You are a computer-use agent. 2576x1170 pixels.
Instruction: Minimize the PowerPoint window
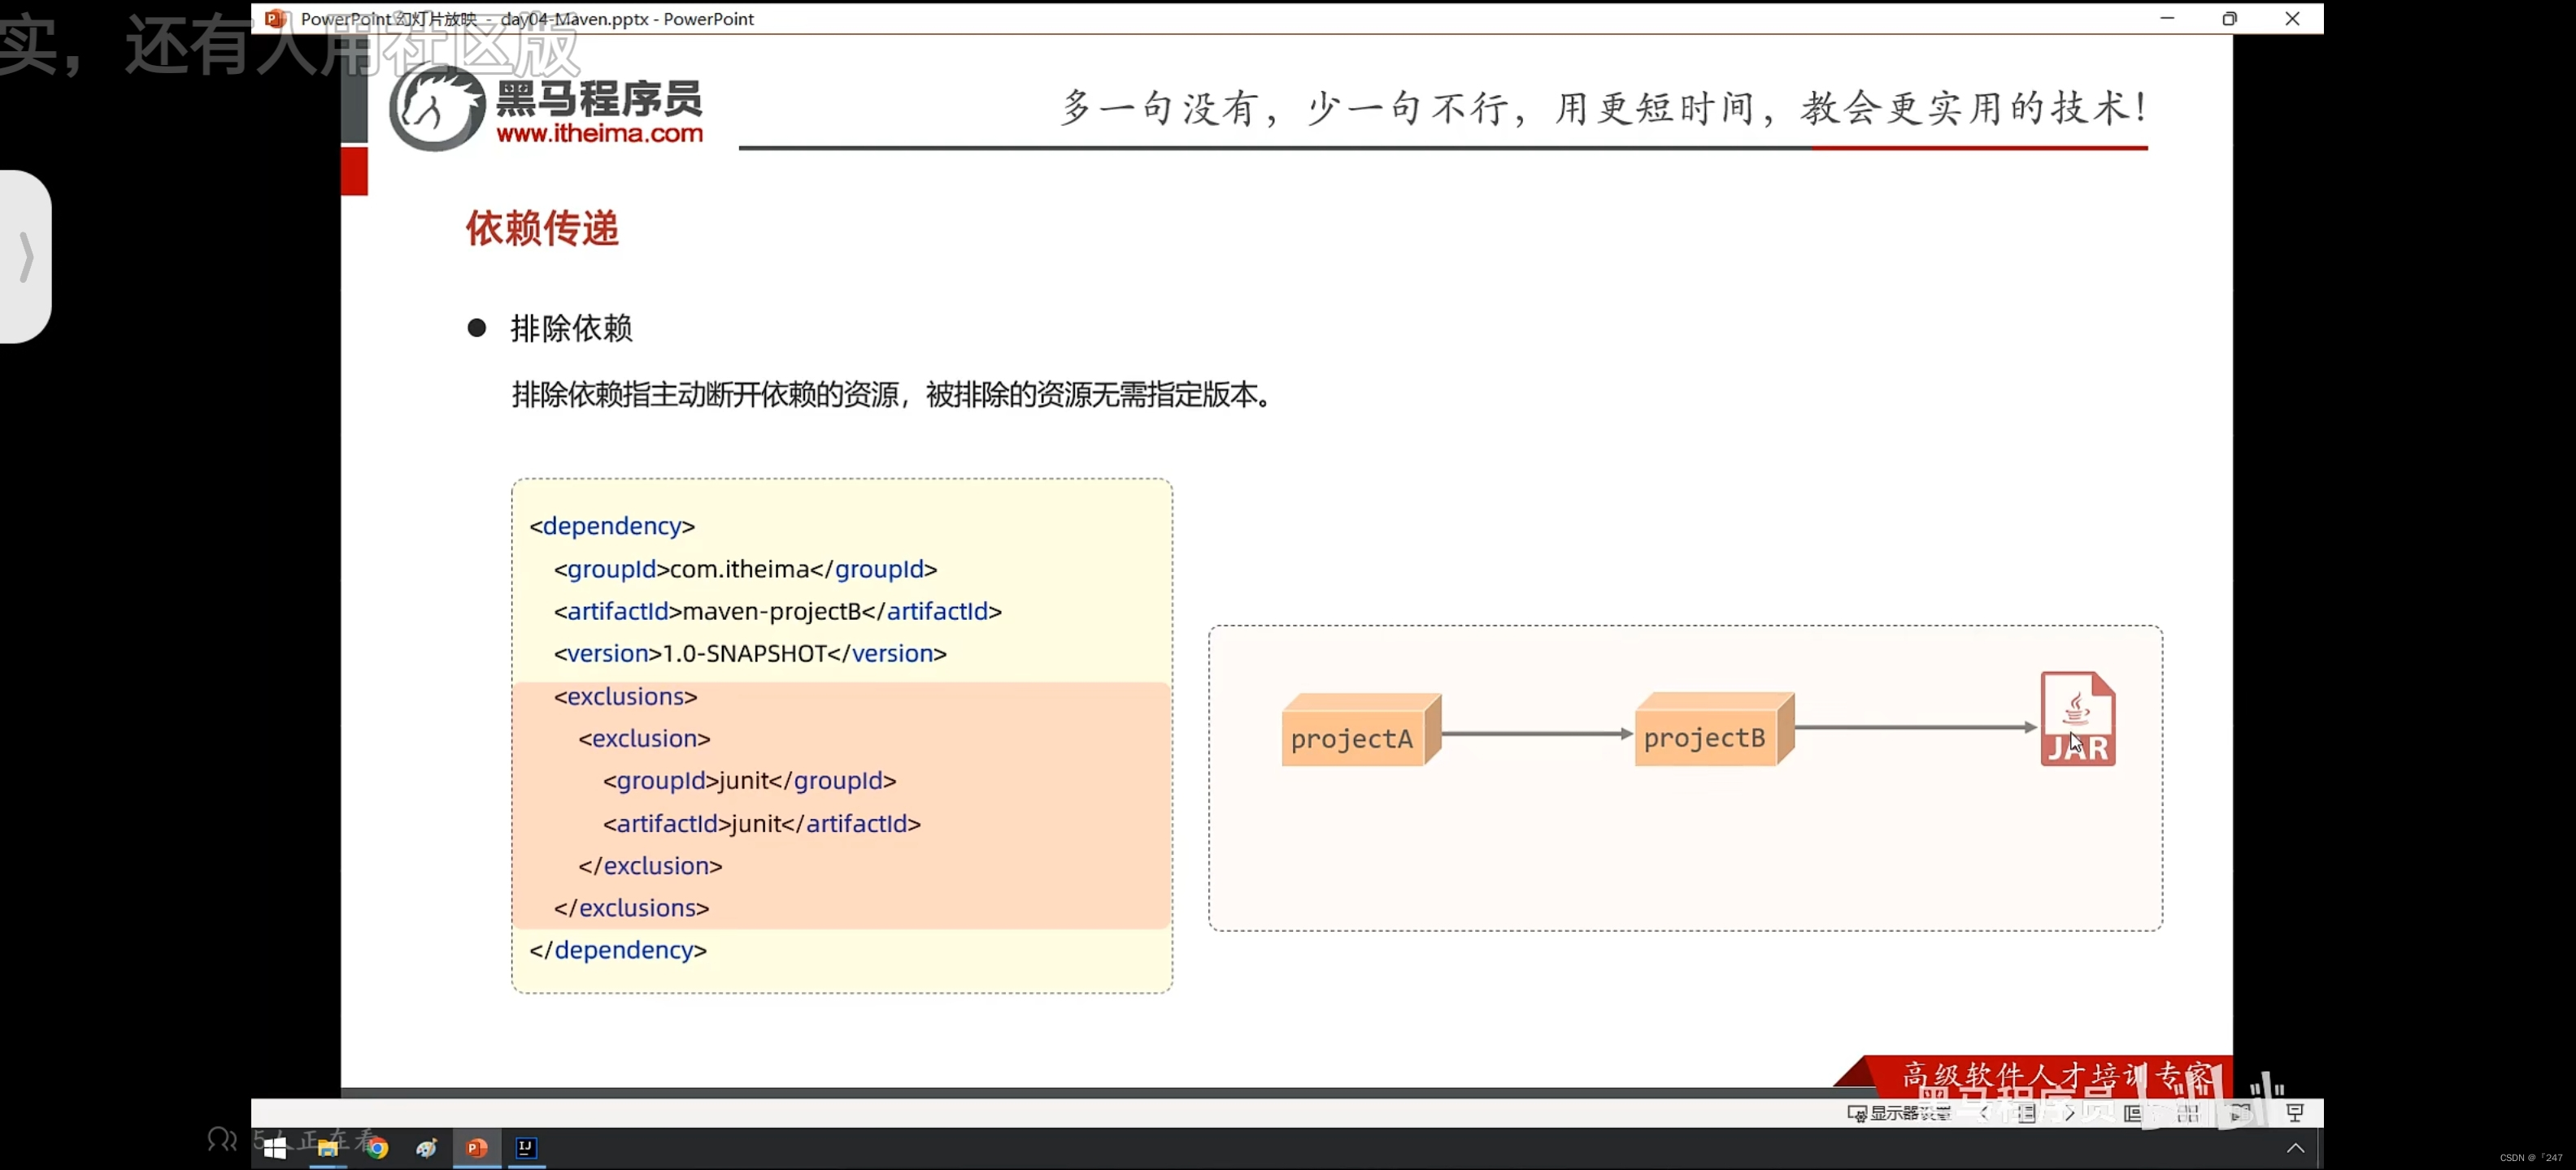(x=2167, y=18)
